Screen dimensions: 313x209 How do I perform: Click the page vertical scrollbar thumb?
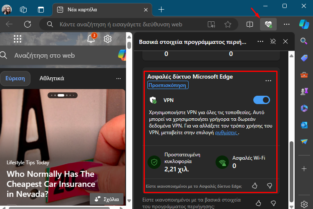point(129,45)
